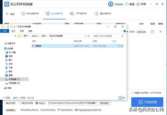Open the 桌面 folder
The height and width of the screenshot is (115, 167).
pyautogui.click(x=9, y=75)
